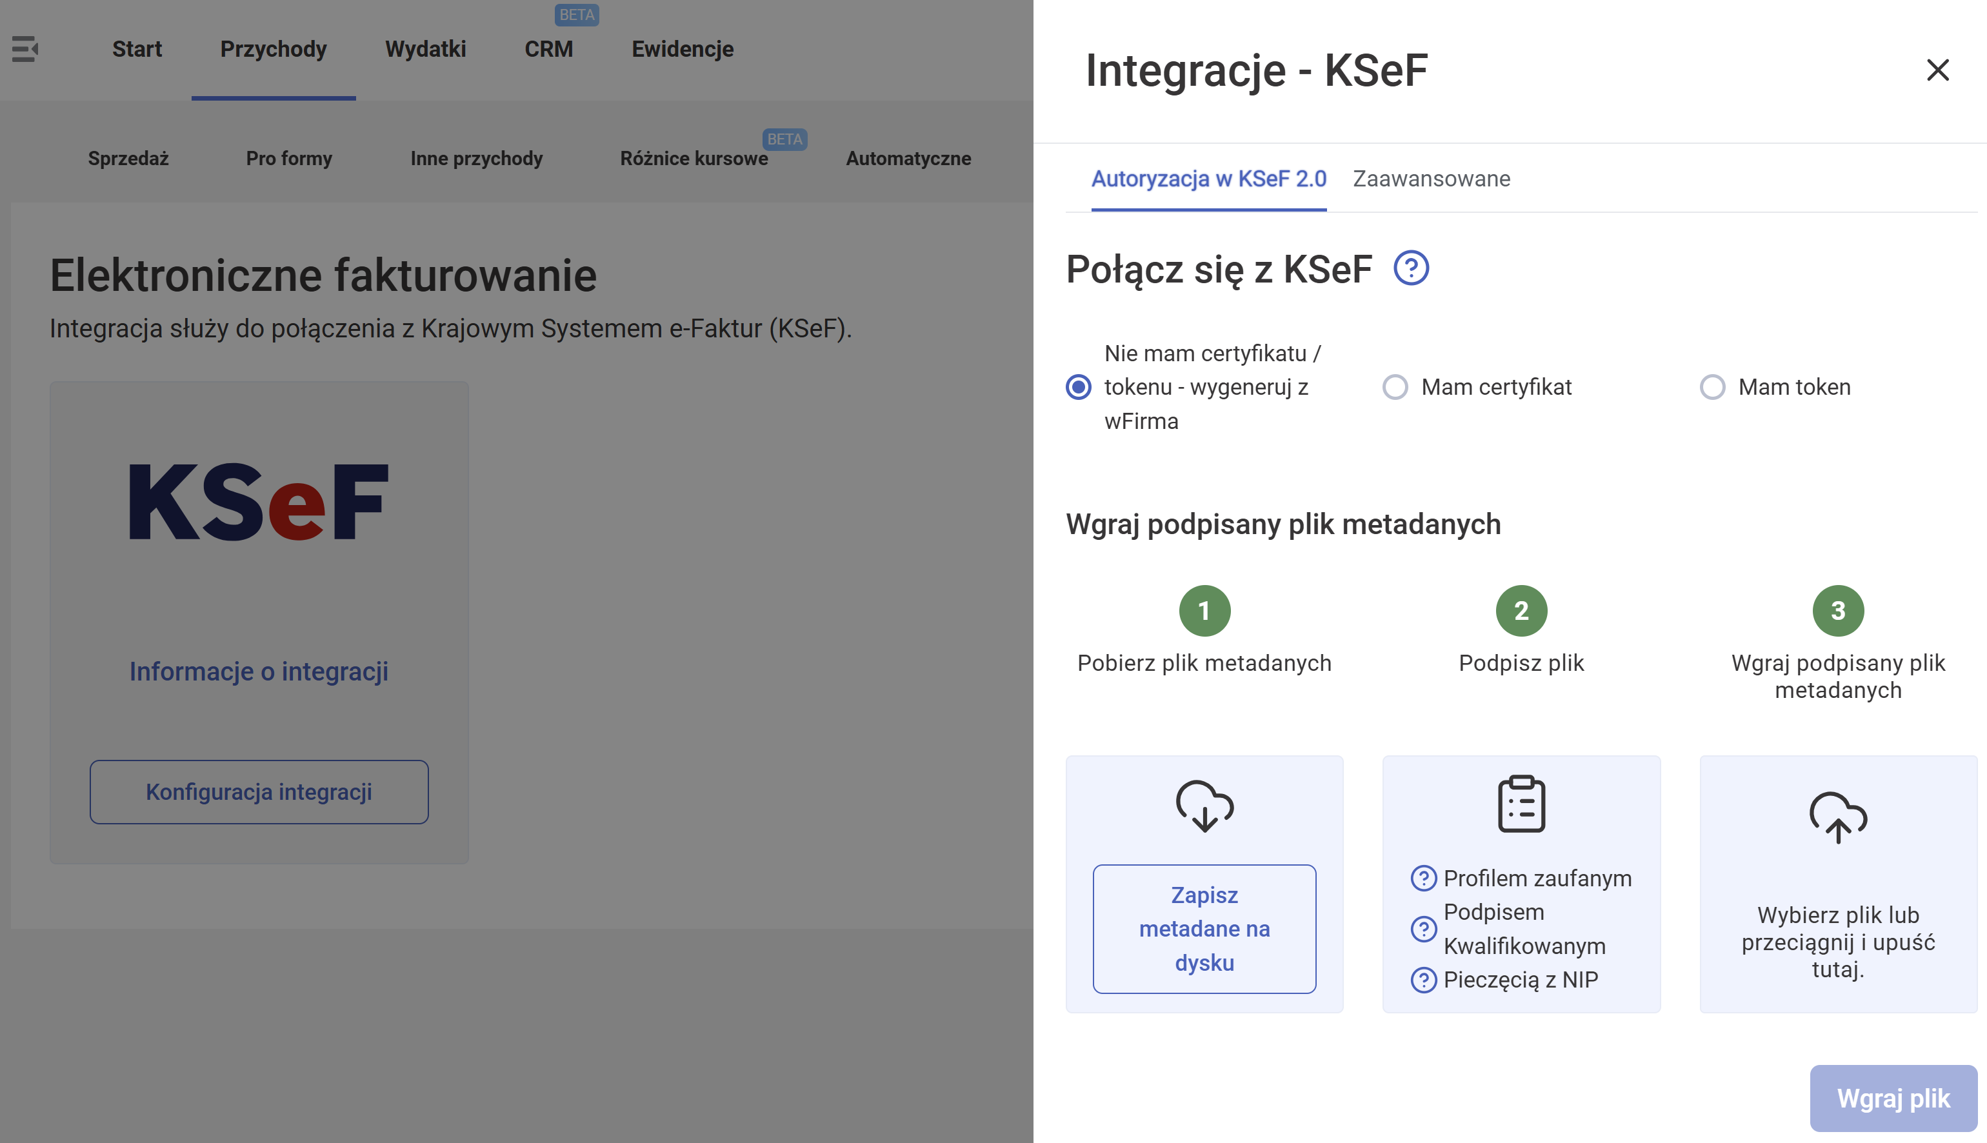Screen dimensions: 1987x1143
Task: Click the file drop zone 'Wybierz plik'
Action: point(1837,940)
